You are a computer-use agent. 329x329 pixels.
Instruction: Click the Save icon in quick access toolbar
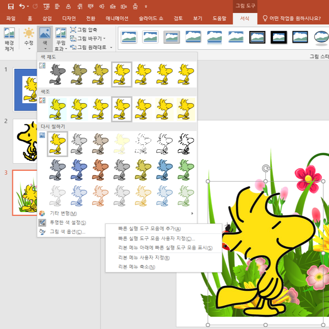click(11, 6)
